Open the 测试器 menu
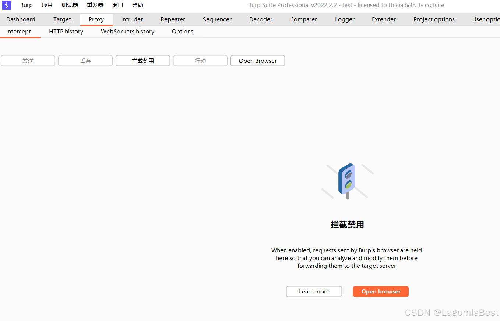Viewport: 500px width, 321px height. (x=70, y=5)
